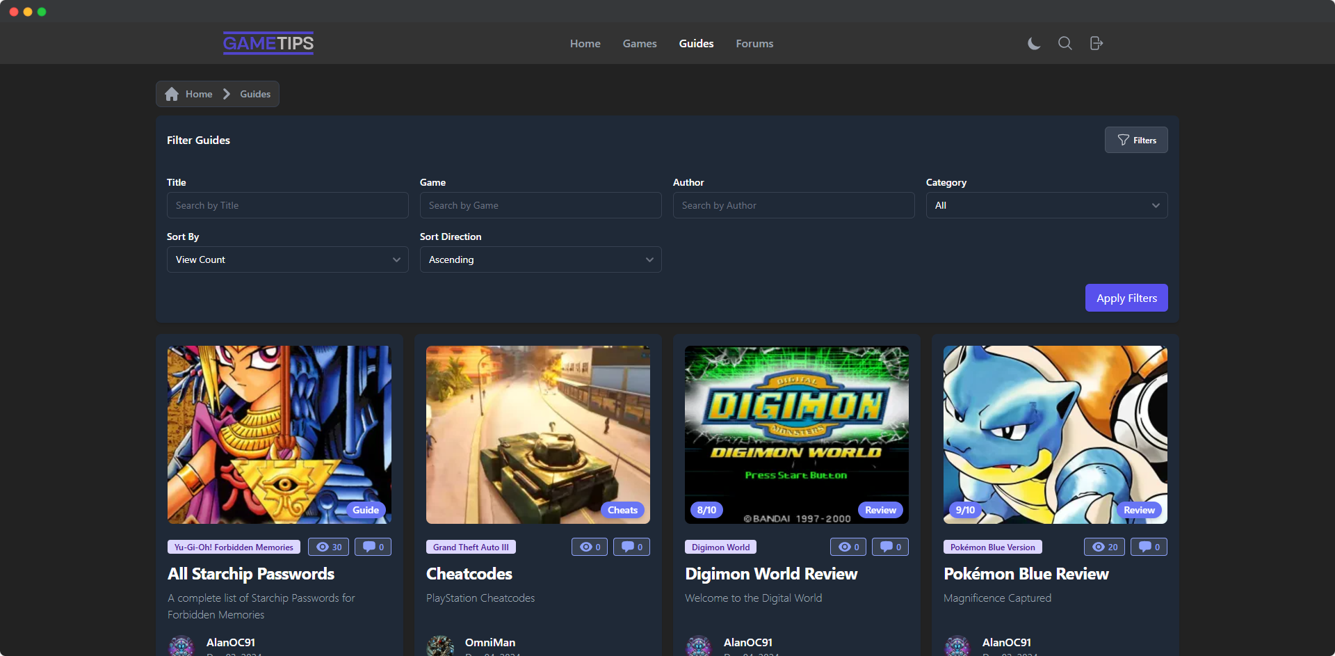Open Digimon World Review title
The width and height of the screenshot is (1335, 656).
click(771, 574)
